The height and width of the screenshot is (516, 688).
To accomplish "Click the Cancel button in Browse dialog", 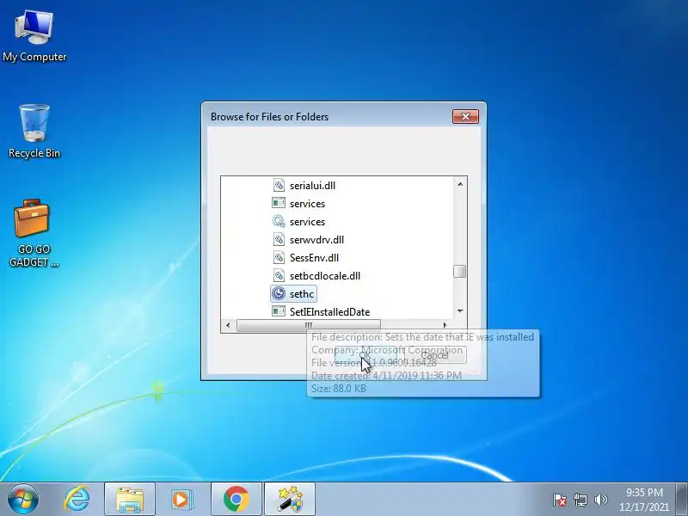I will [x=435, y=354].
